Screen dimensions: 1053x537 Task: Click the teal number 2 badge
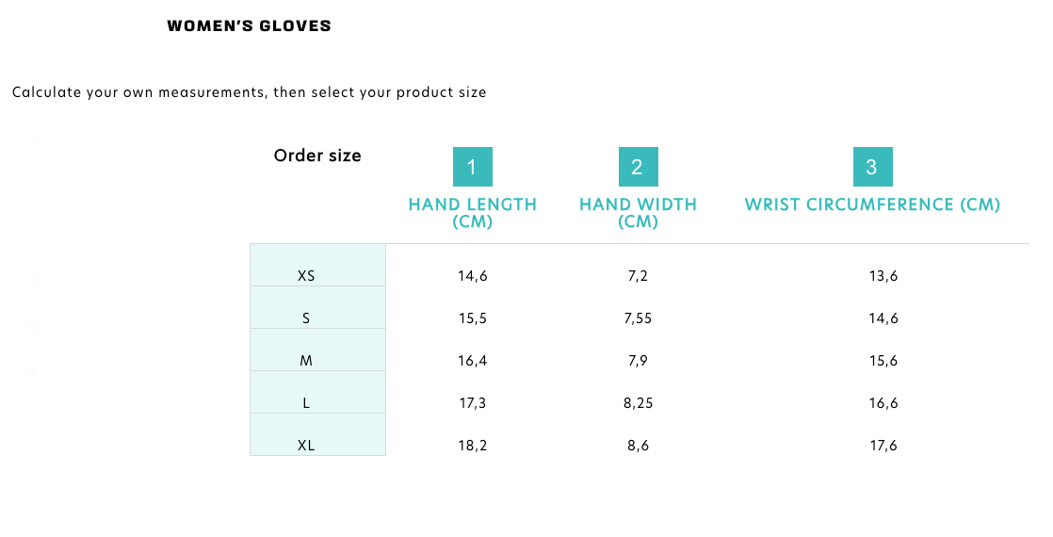[x=638, y=167]
